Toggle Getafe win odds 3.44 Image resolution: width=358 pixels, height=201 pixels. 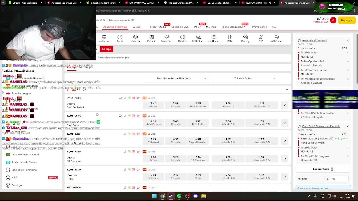pyautogui.click(x=153, y=105)
